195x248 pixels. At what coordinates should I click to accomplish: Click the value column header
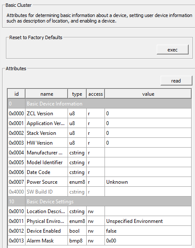[x=148, y=94]
